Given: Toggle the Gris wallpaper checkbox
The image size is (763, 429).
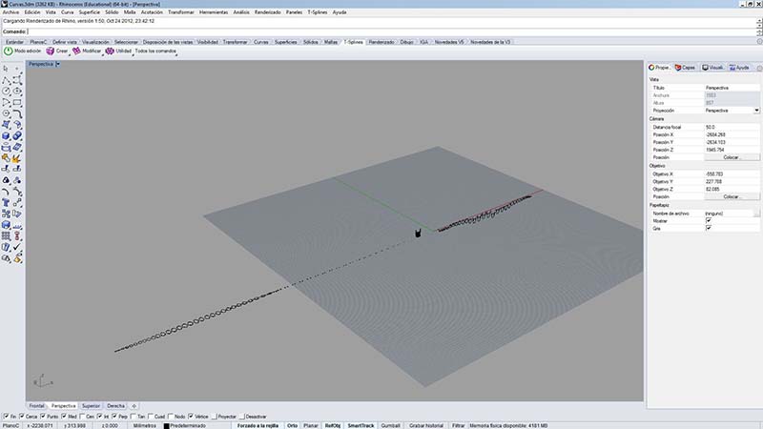Looking at the screenshot, I should 708,228.
